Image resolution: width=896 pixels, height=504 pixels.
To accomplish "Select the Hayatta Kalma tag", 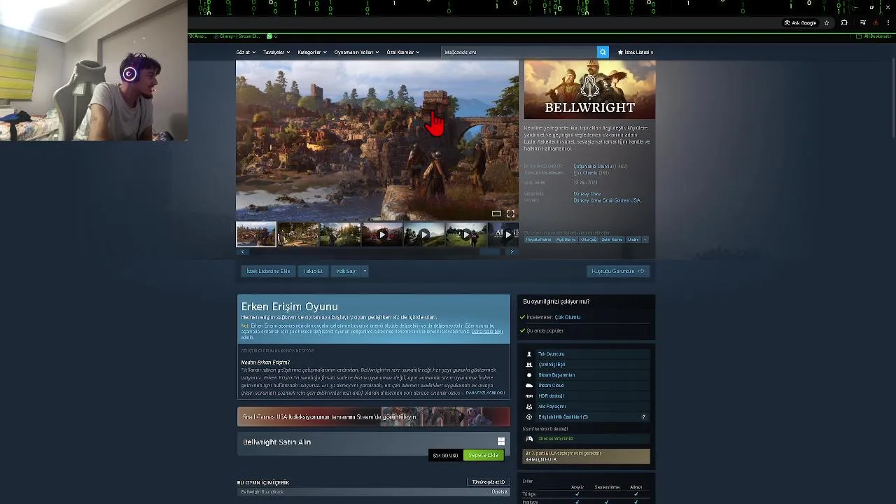I will point(539,239).
